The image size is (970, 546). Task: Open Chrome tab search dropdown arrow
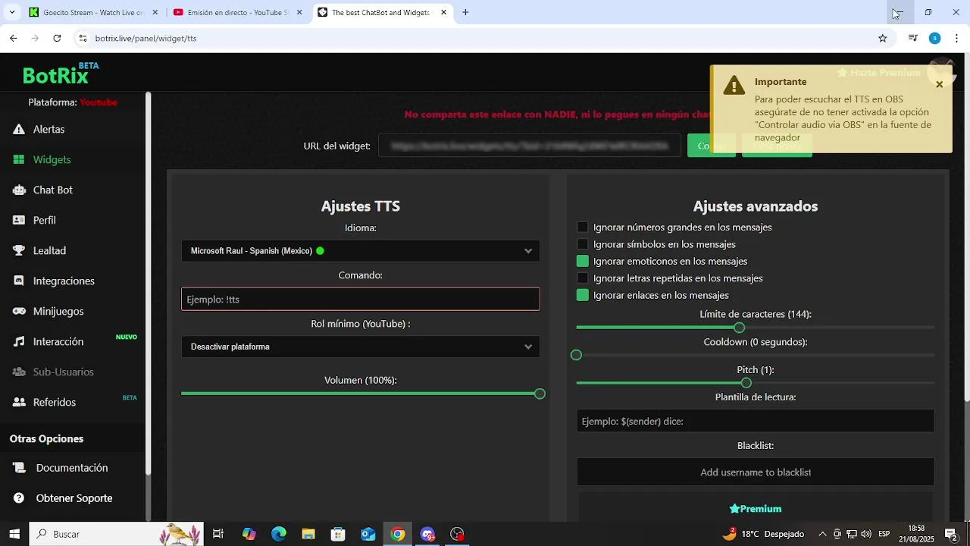[11, 12]
